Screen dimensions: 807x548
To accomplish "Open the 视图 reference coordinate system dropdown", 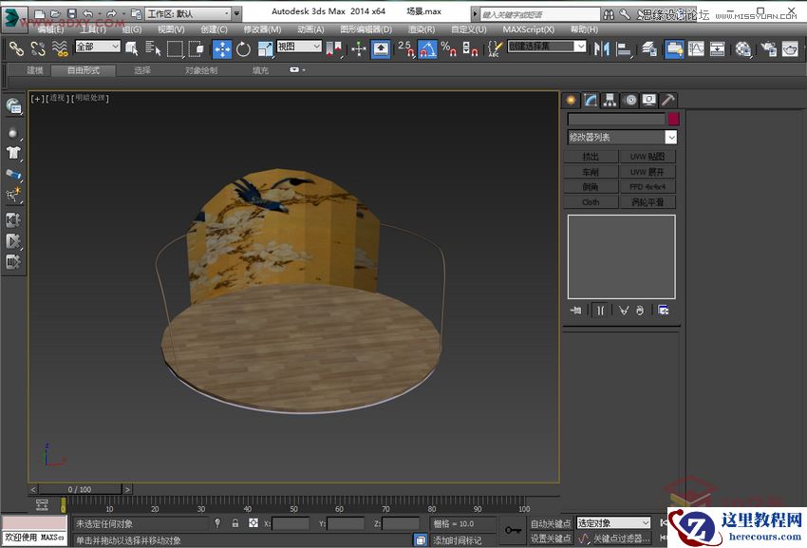I will coord(296,47).
